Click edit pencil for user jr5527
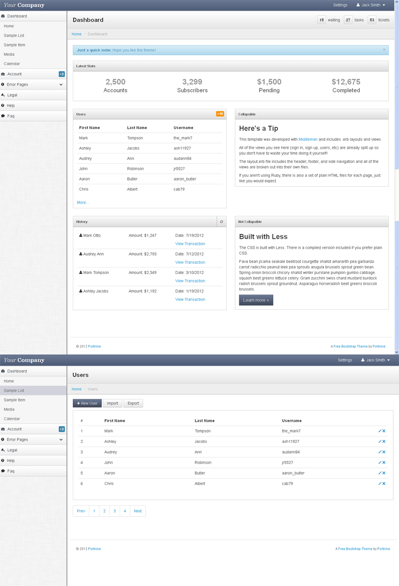This screenshot has width=399, height=586. tap(380, 463)
